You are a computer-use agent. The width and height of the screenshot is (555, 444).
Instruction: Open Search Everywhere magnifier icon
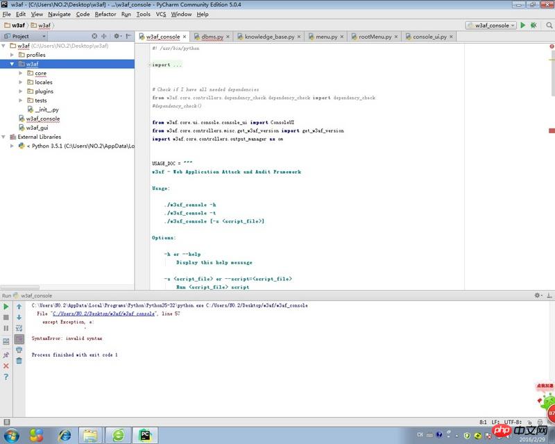(x=549, y=25)
